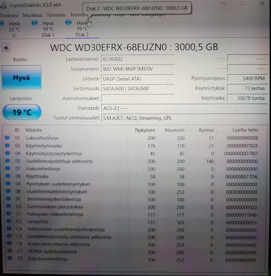This screenshot has width=271, height=276.
Task: Click the Hyvä health status button
Action: 22,78
